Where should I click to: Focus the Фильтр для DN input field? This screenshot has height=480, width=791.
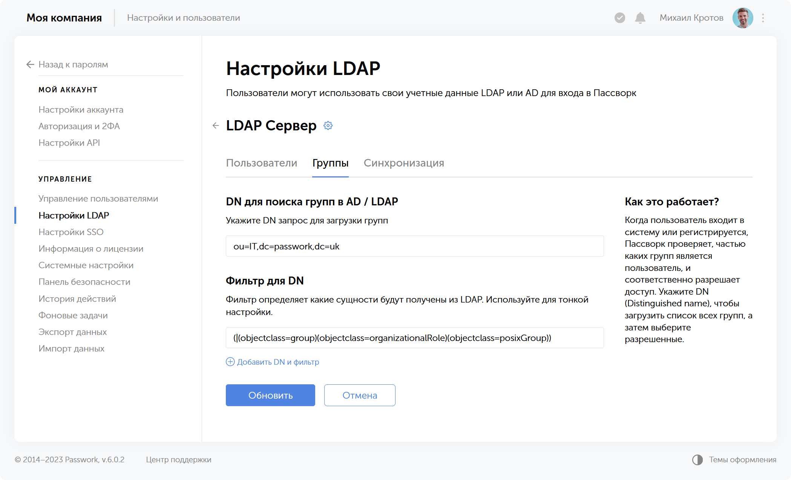click(x=414, y=338)
